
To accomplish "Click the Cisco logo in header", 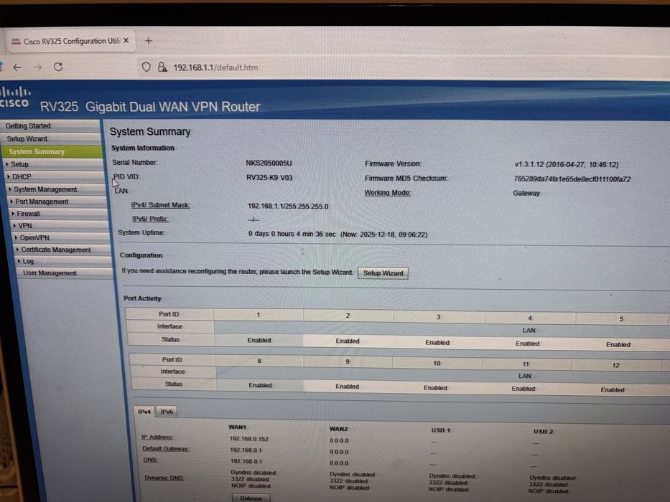I will [15, 97].
